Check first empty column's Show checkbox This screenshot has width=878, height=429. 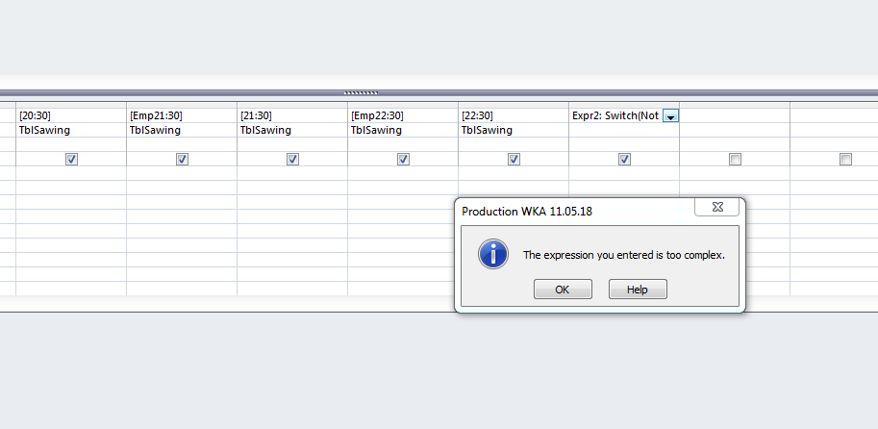735,160
